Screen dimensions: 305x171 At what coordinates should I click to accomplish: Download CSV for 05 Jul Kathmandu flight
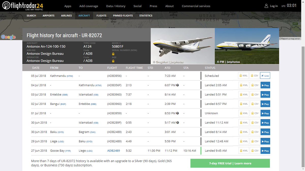[x=254, y=76]
